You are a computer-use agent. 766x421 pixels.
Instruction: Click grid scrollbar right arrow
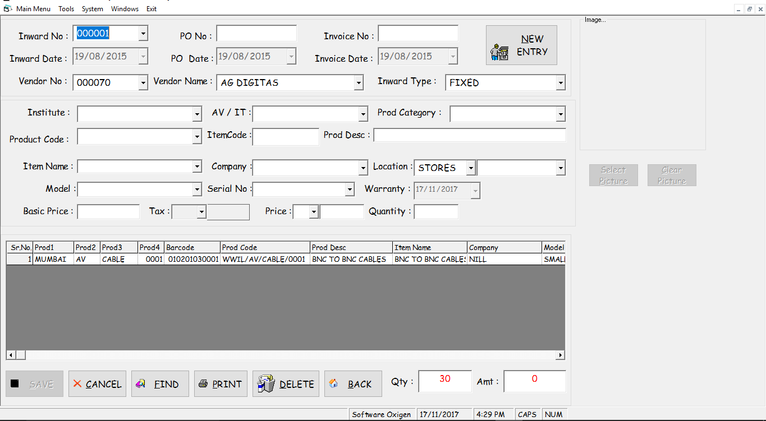(560, 355)
